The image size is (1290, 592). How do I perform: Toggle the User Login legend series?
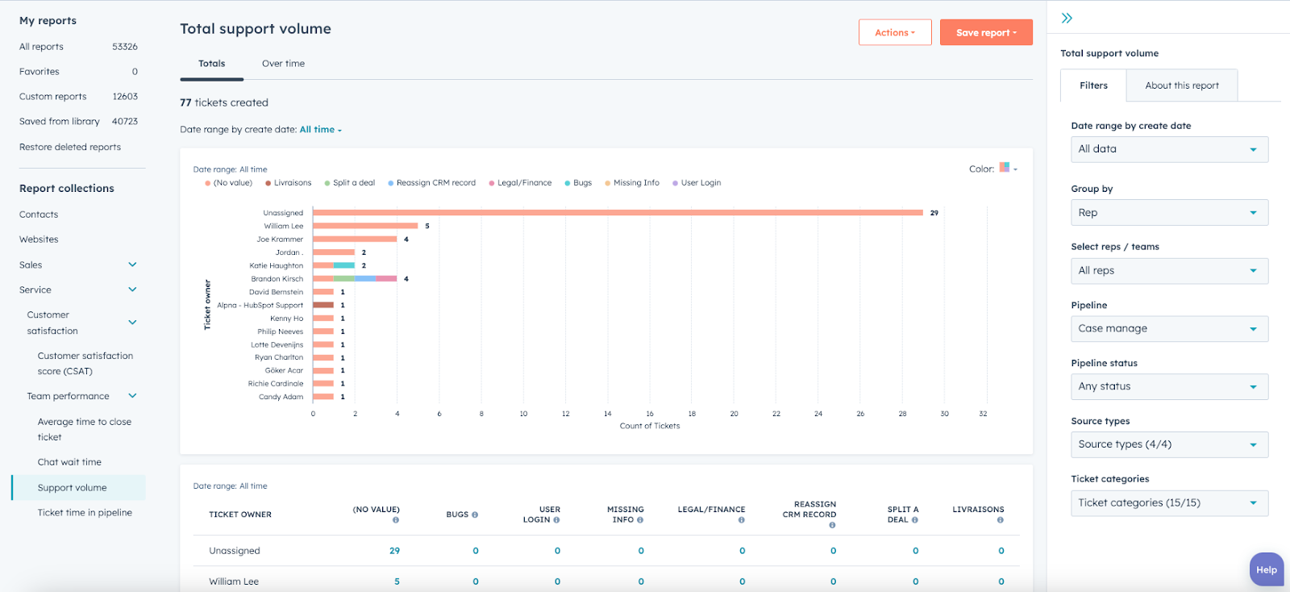click(x=697, y=183)
